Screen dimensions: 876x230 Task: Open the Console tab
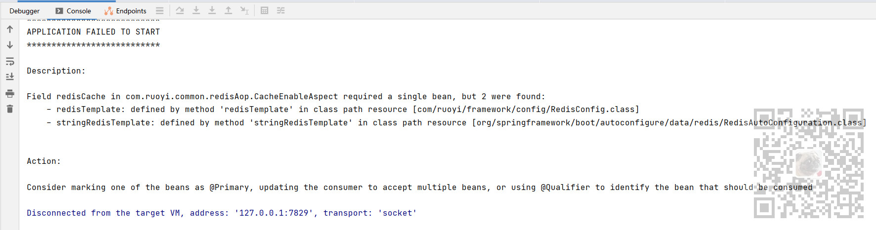pyautogui.click(x=73, y=11)
